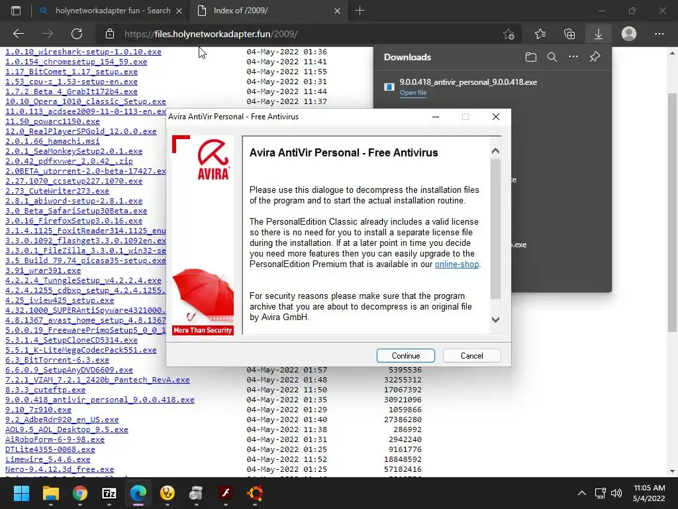Image resolution: width=678 pixels, height=509 pixels.
Task: Download 1.17_BitComet_1.17_setup.exe
Action: click(x=72, y=72)
